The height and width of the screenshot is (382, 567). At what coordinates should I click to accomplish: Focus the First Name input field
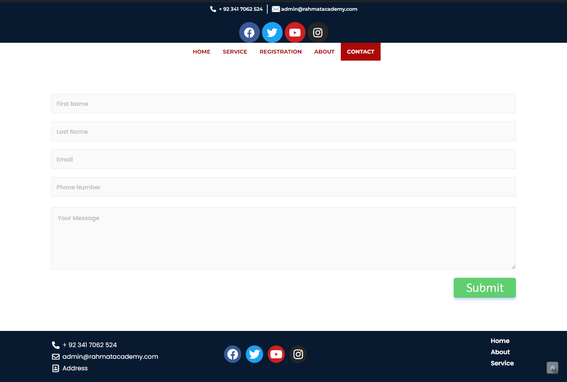[x=283, y=104]
